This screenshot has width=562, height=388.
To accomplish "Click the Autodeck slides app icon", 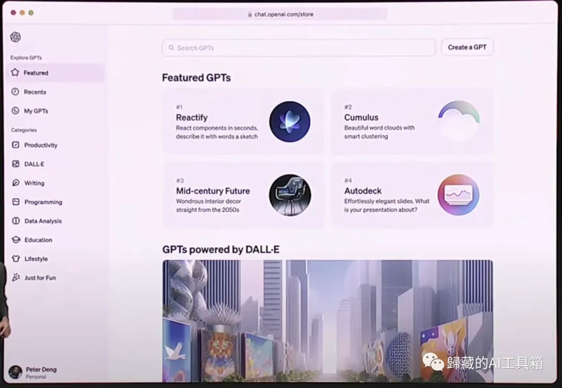I will 458,195.
